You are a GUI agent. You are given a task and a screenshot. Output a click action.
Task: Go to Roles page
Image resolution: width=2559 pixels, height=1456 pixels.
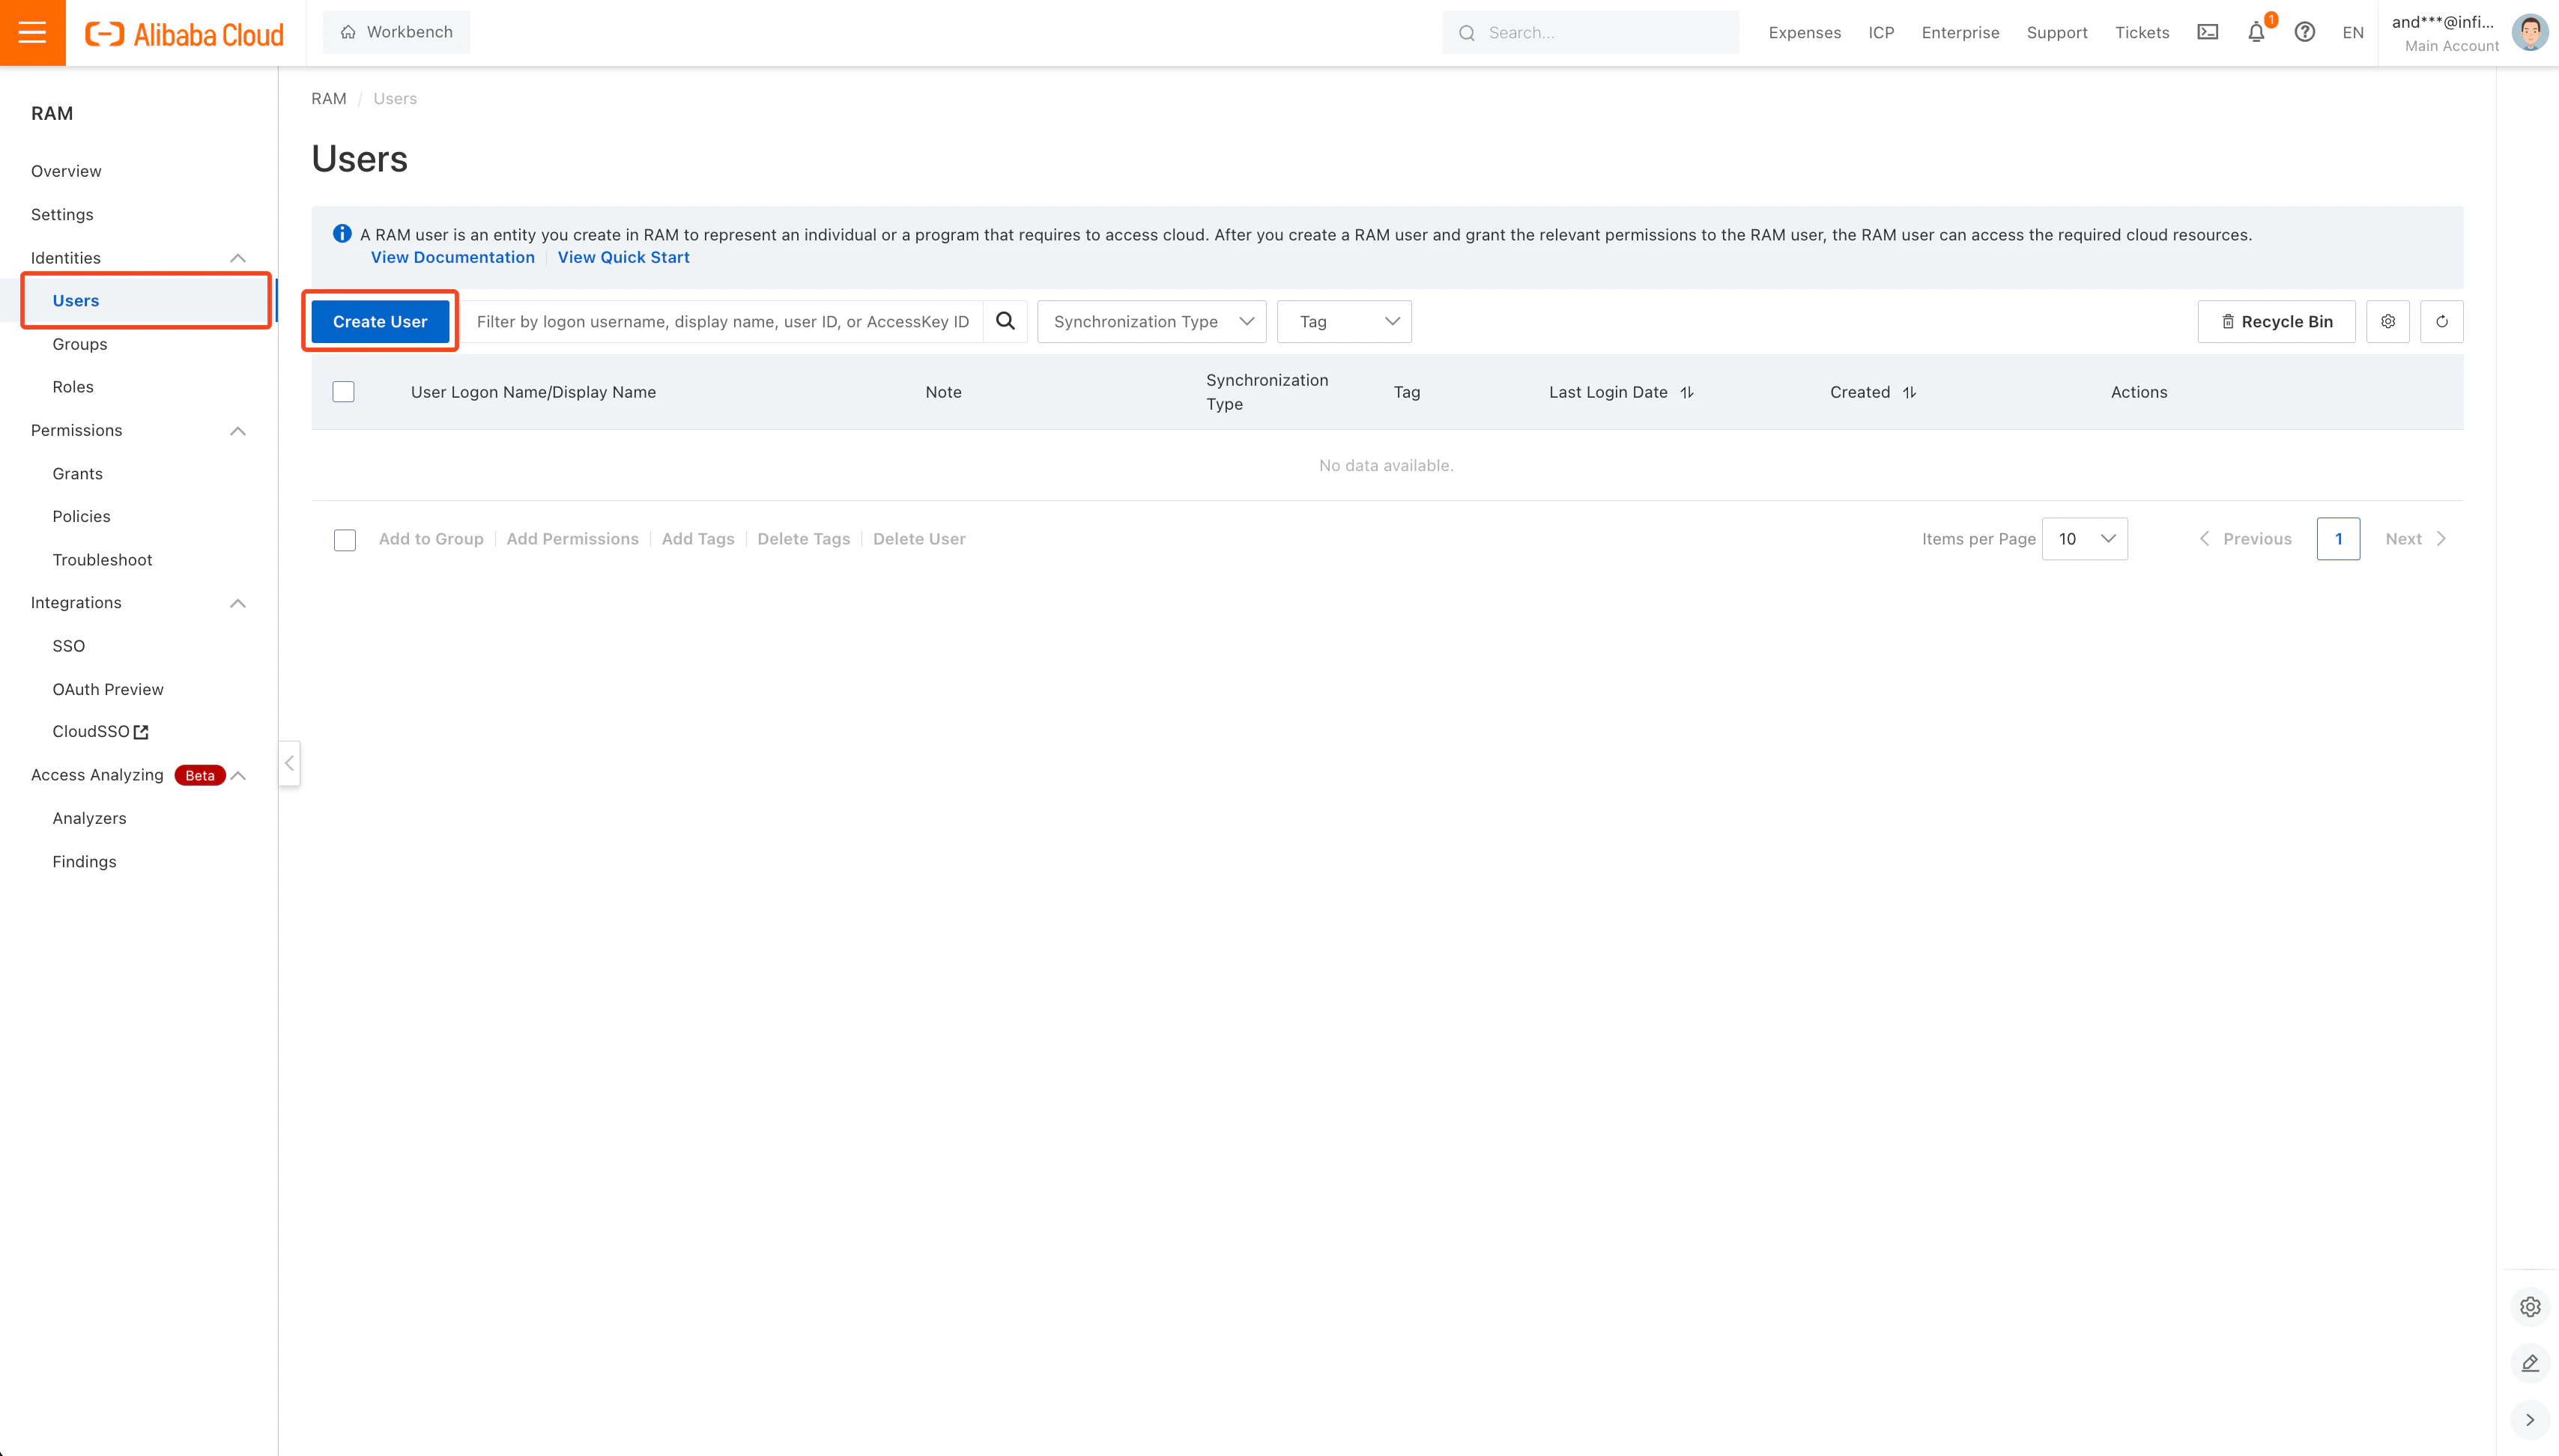coord(73,387)
